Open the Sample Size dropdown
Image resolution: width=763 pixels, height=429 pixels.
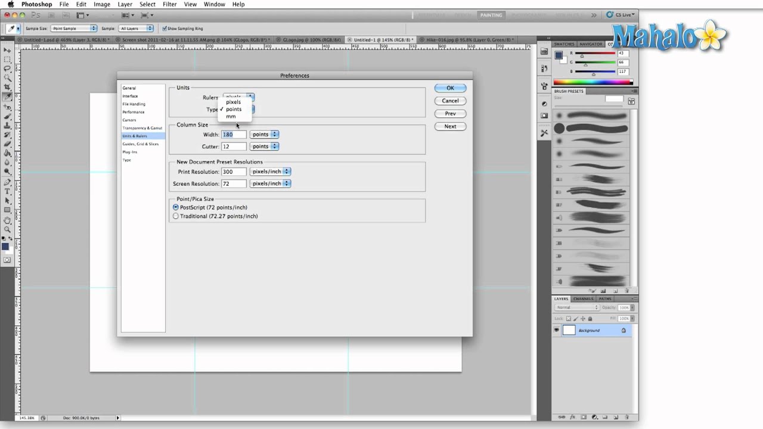(74, 28)
